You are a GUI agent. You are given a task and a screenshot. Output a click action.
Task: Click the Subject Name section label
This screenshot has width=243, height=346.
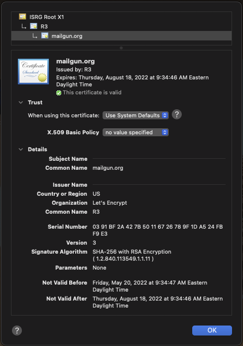(x=68, y=159)
